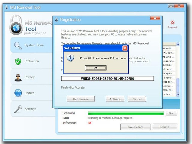Click 'Press OK to clean your PC' message
Viewport: 192px width, 144px height.
click(x=103, y=58)
